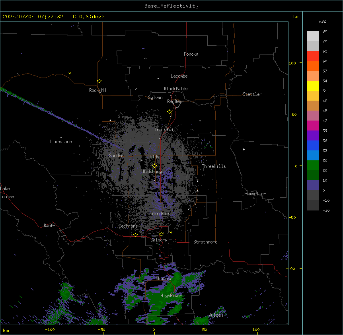Select the Vulcan label
The image size is (343, 335).
(x=216, y=315)
